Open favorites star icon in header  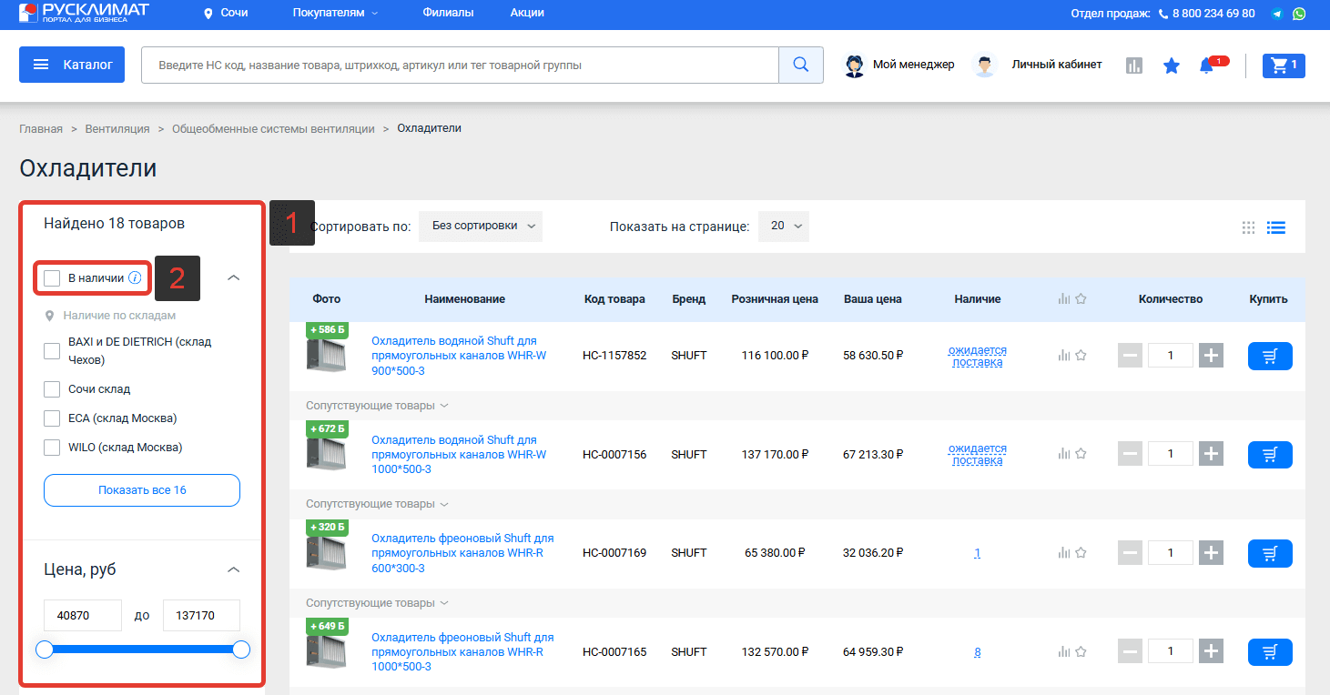pos(1172,65)
